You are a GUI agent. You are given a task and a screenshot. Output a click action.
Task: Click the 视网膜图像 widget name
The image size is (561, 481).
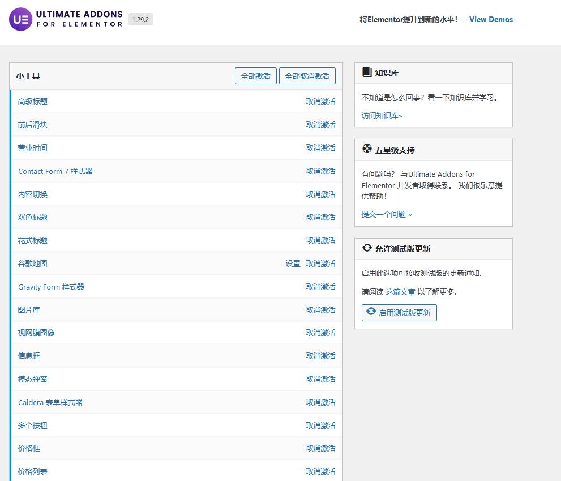[x=36, y=333]
